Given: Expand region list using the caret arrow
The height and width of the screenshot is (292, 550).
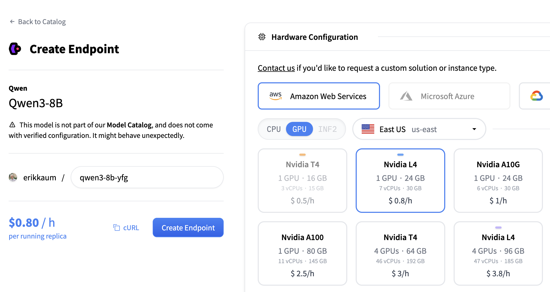Looking at the screenshot, I should pyautogui.click(x=474, y=129).
